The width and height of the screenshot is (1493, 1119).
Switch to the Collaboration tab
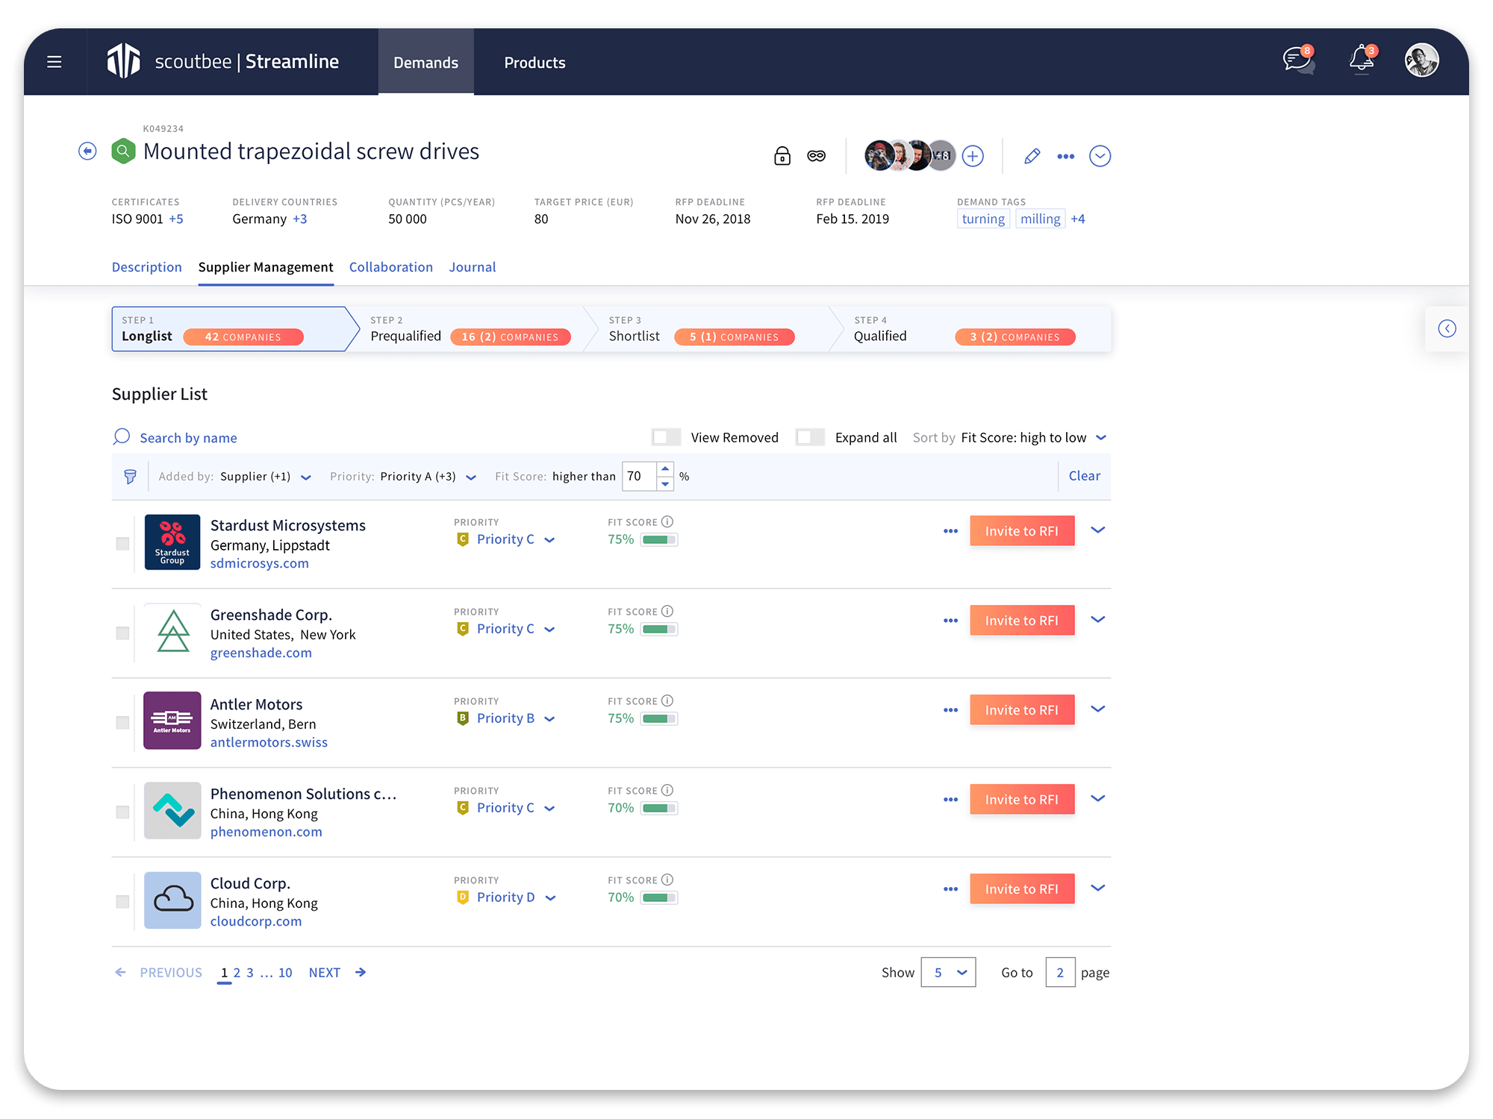click(x=390, y=267)
